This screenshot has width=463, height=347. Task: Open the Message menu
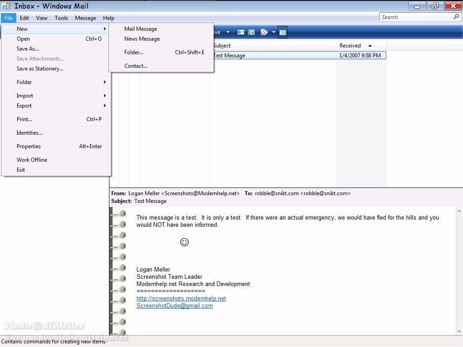coord(85,18)
